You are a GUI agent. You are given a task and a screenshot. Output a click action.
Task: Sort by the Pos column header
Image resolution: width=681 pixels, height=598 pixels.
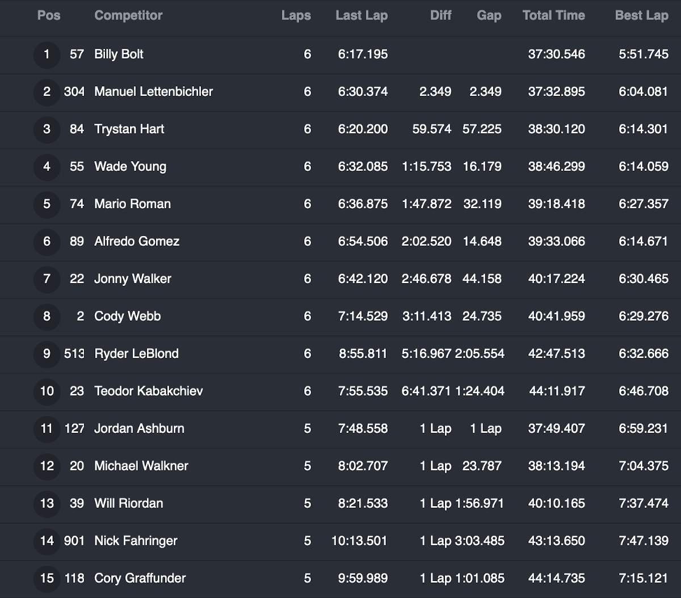click(49, 16)
